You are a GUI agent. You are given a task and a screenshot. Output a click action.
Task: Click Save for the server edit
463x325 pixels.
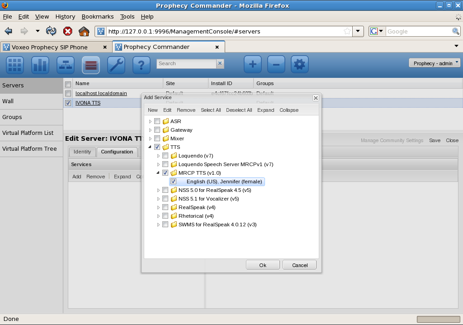(435, 140)
